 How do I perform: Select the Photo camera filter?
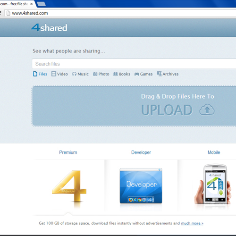(x=95, y=74)
